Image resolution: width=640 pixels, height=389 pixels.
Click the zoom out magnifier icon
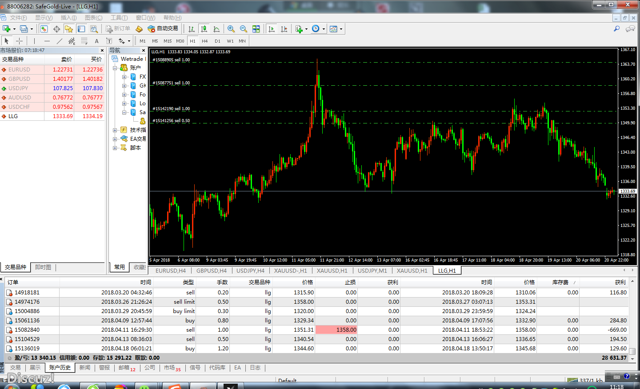(244, 29)
